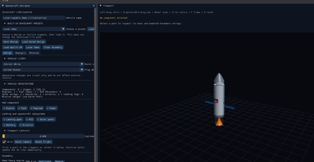Screen dimensions: 314x162
Task: Add a Landing gear subsystem
Action: click(x=13, y=119)
